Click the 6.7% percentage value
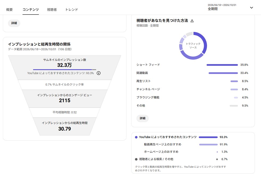The image size is (261, 174). coord(224,159)
